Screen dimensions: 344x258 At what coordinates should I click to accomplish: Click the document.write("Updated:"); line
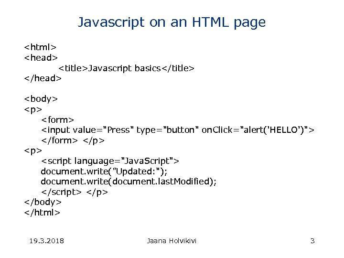[x=104, y=172]
